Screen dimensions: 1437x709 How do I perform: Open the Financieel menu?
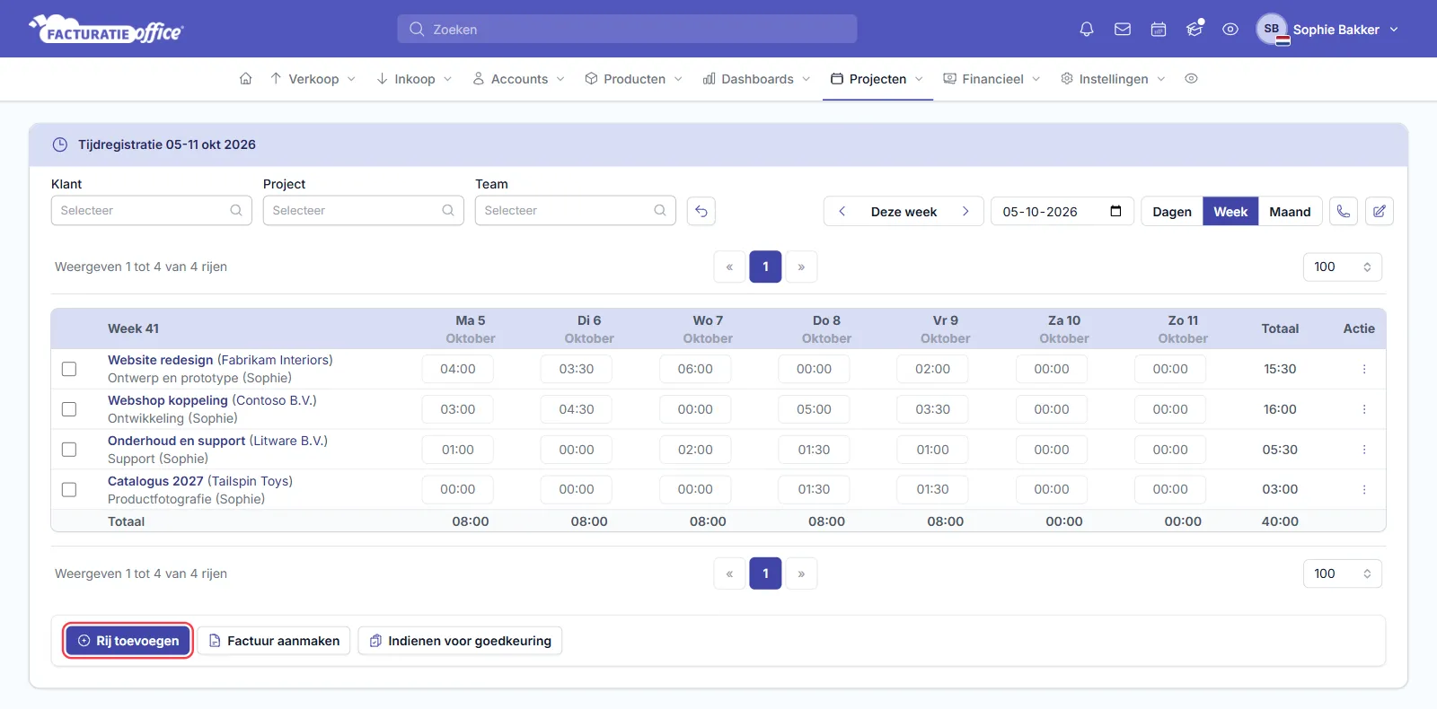click(992, 79)
